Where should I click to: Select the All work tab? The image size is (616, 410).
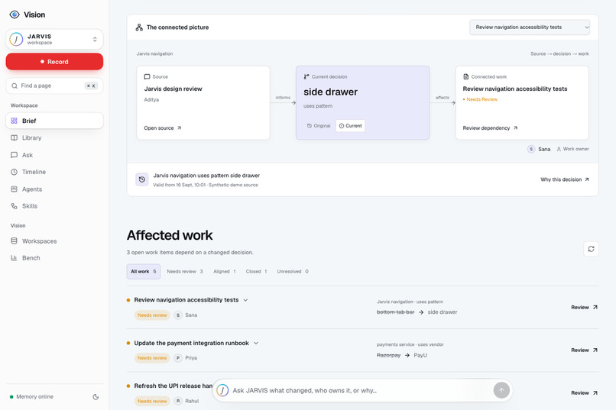coord(144,272)
